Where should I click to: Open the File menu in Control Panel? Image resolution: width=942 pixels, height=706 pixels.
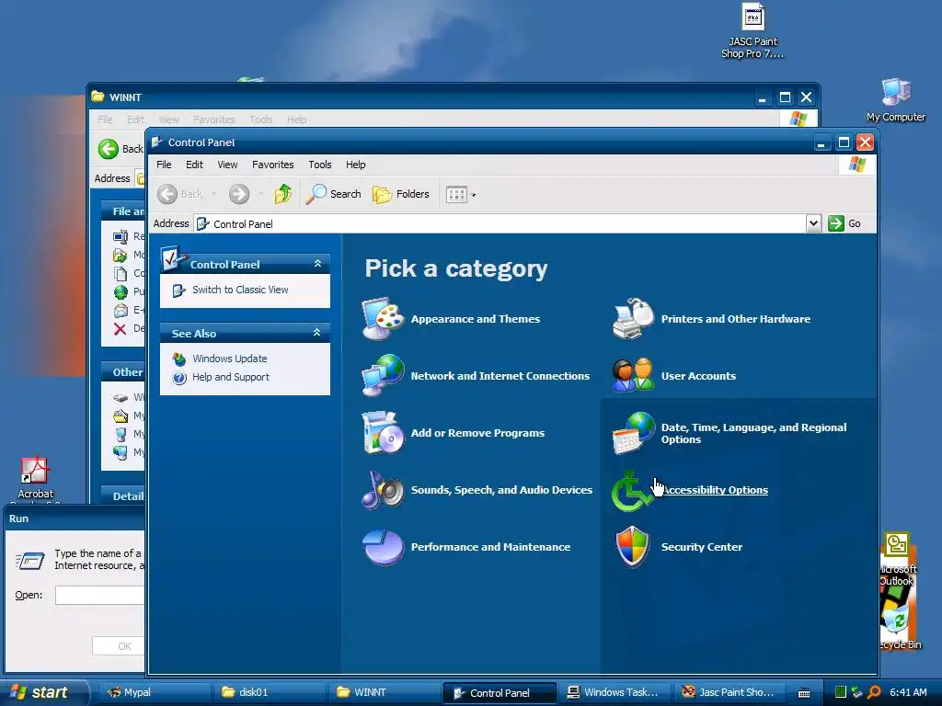pos(164,165)
